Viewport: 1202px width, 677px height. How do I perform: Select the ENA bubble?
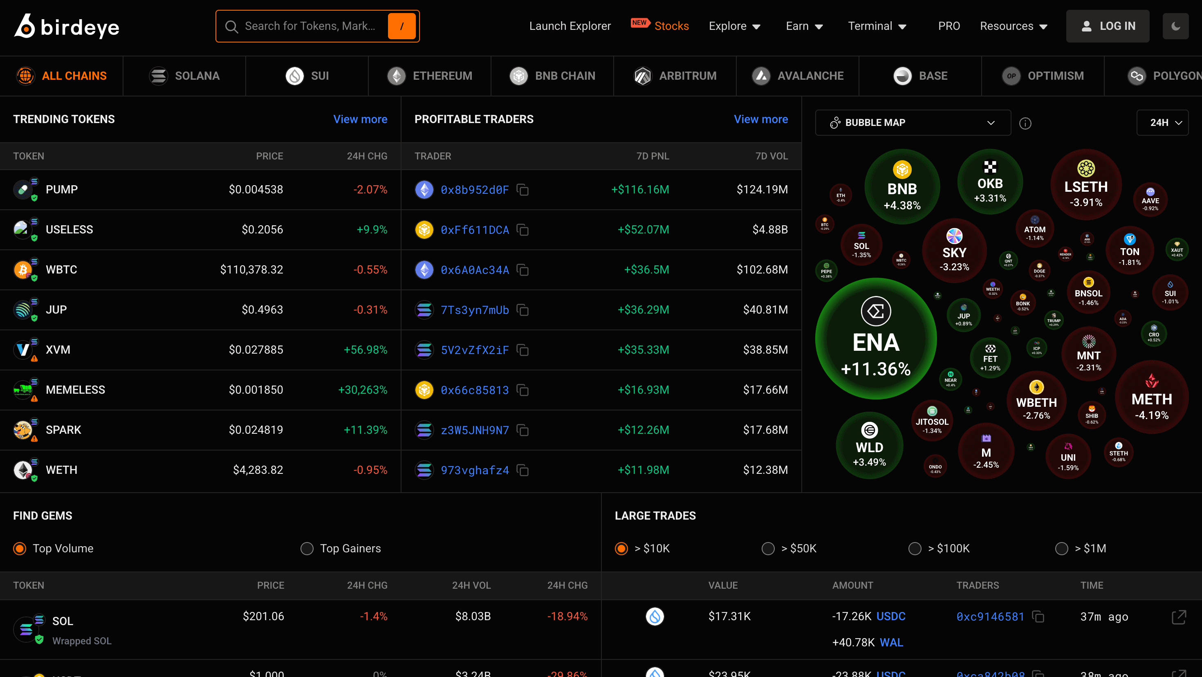(876, 339)
